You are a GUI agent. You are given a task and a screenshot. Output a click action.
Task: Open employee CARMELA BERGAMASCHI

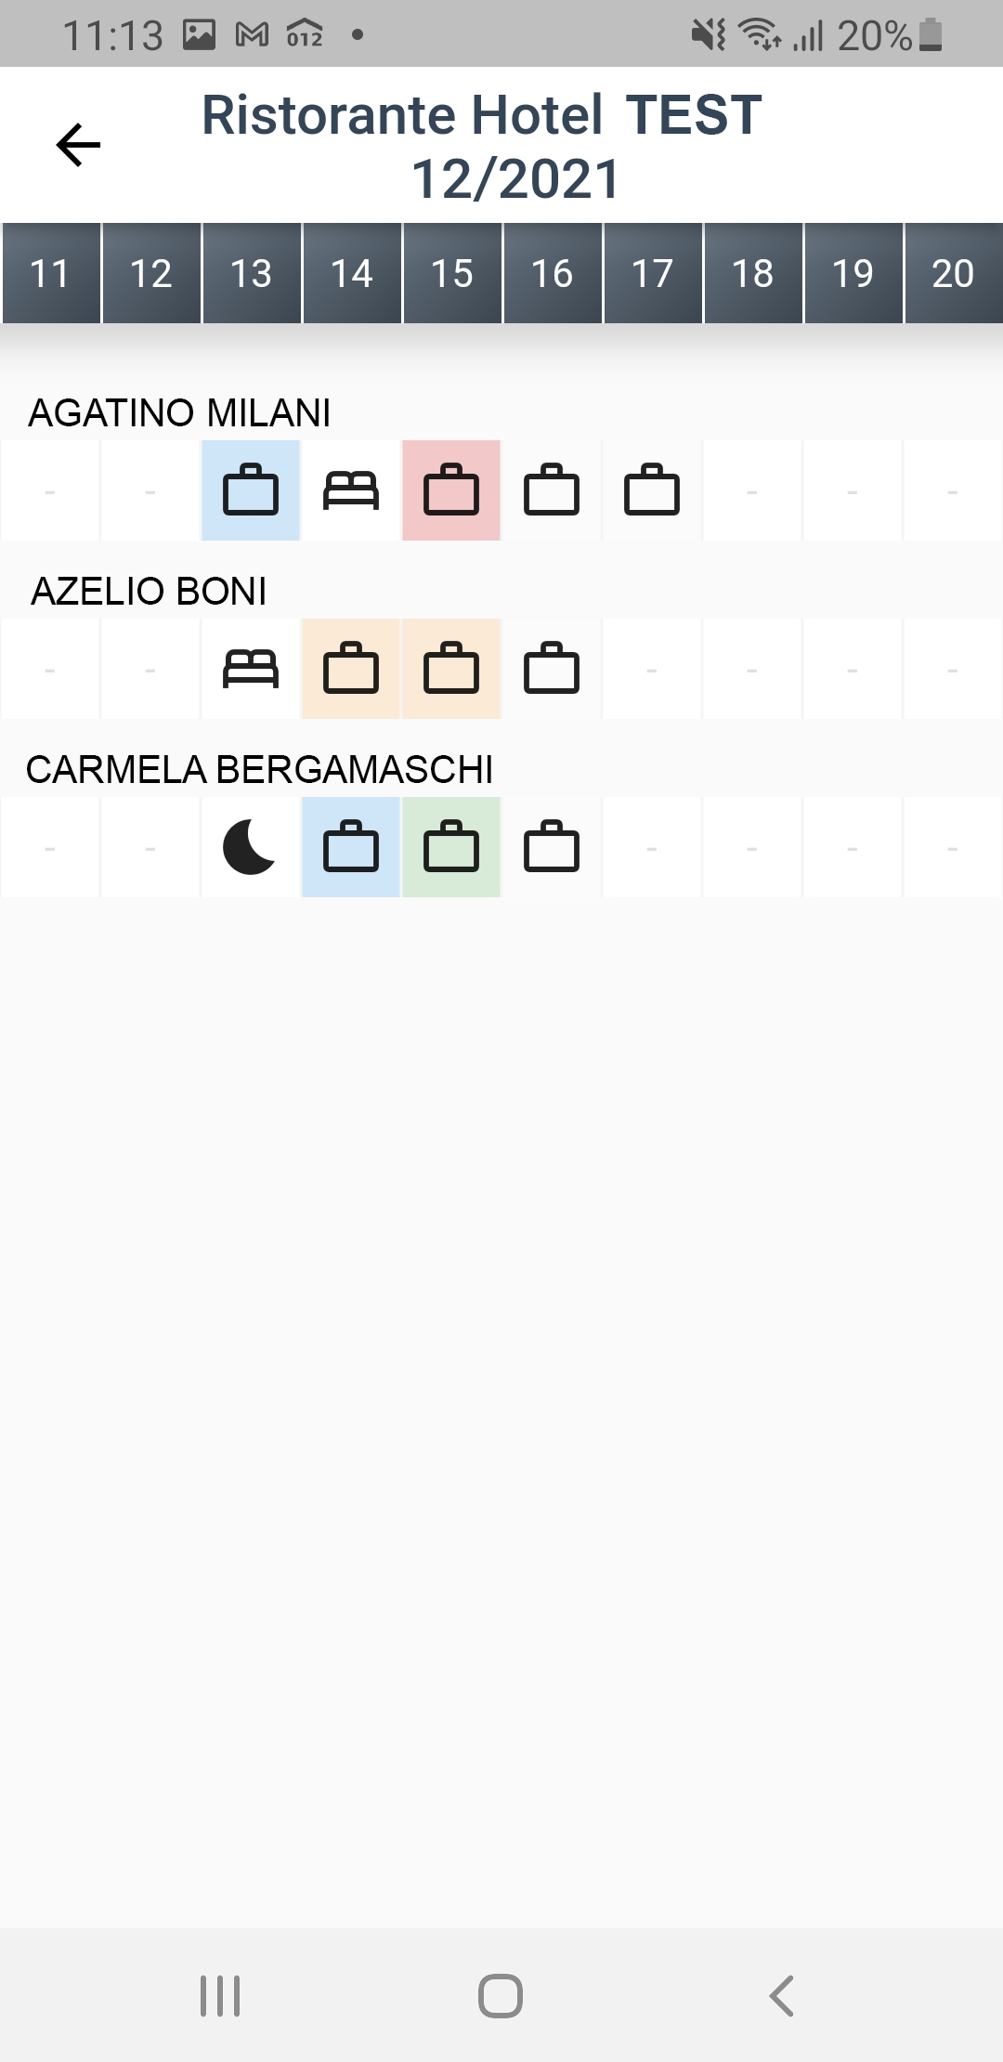[x=259, y=769]
